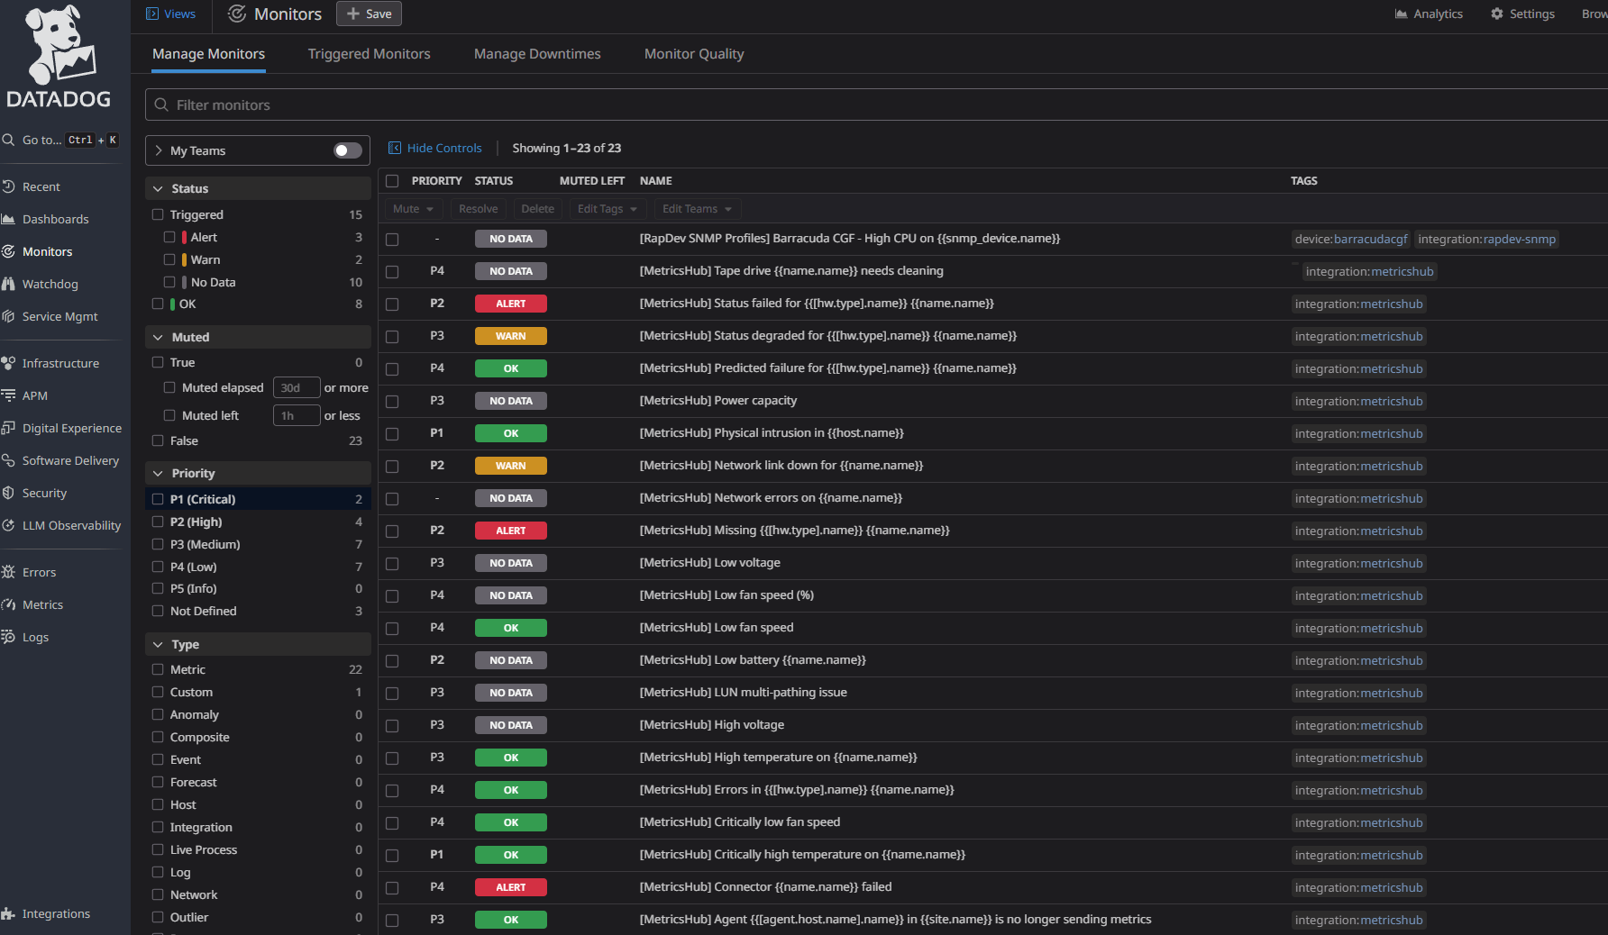Check the Alert status filter

point(169,237)
